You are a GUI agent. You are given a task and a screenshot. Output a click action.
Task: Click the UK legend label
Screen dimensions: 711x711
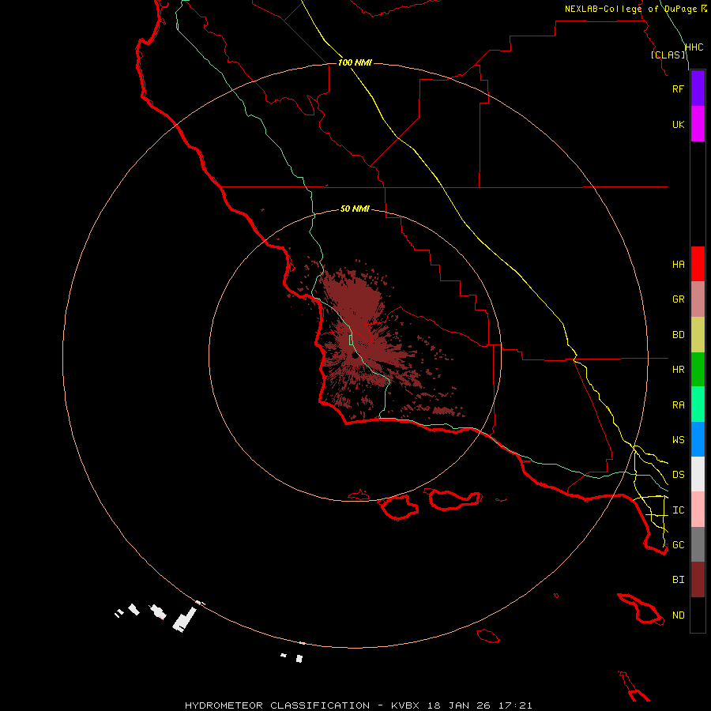click(x=678, y=124)
